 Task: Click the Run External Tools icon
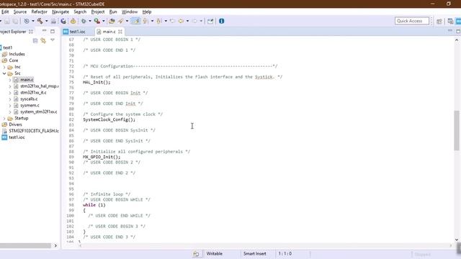[x=97, y=21]
